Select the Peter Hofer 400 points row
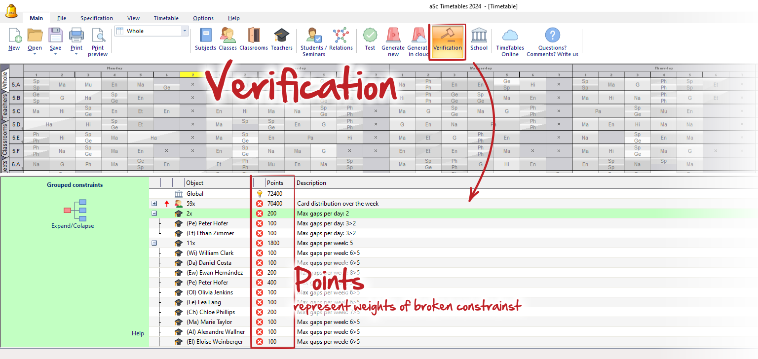The image size is (758, 359). coord(454,283)
